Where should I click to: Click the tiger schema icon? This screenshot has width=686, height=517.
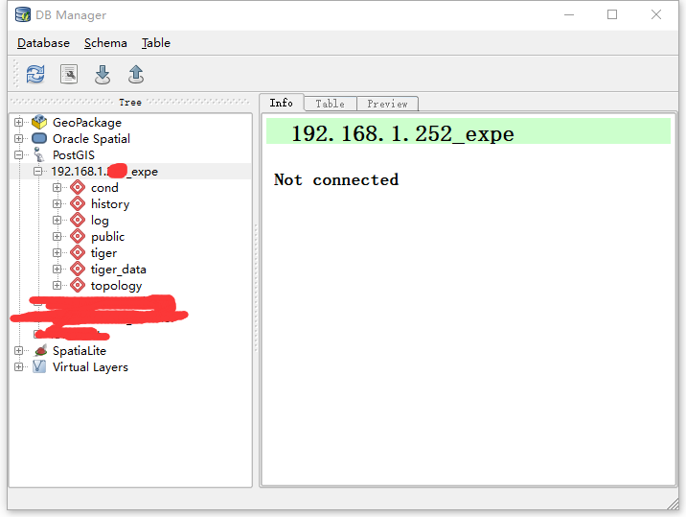[78, 253]
